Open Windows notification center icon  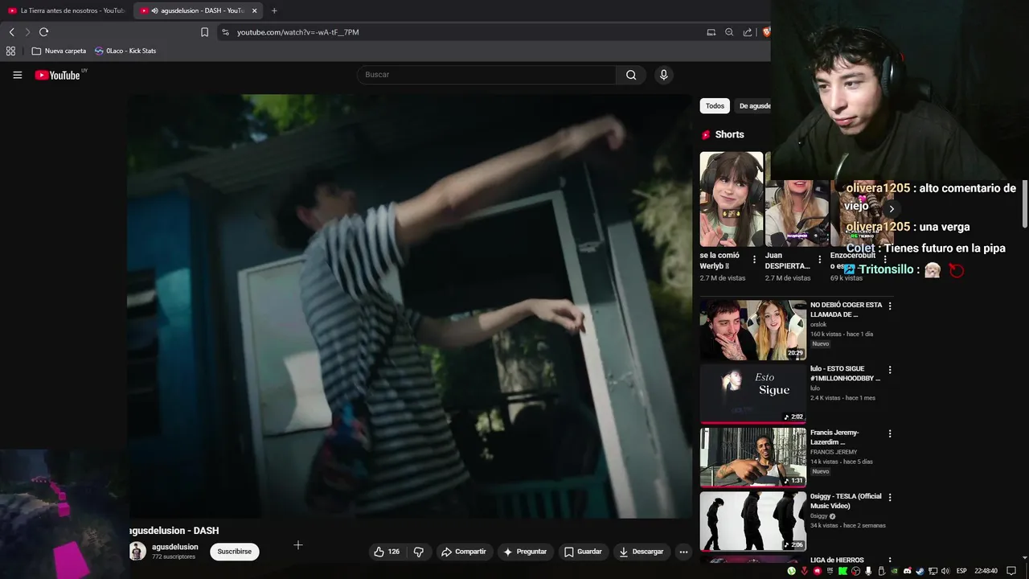coord(1011,571)
